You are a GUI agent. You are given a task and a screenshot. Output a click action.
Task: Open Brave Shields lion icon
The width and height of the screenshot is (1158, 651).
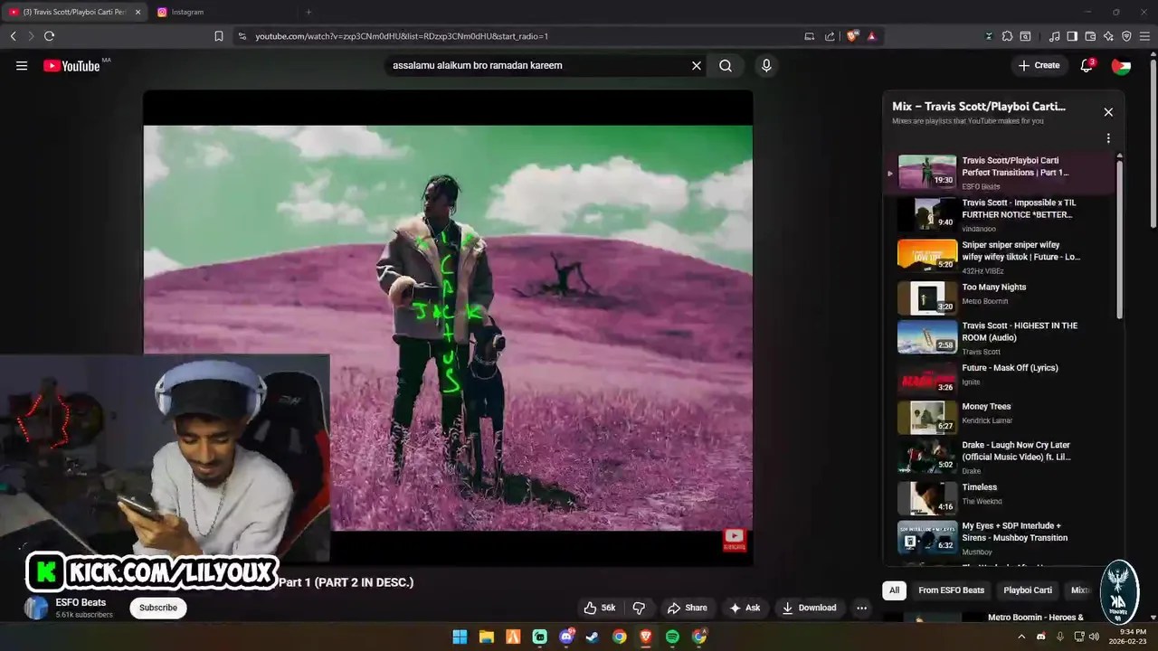[852, 36]
